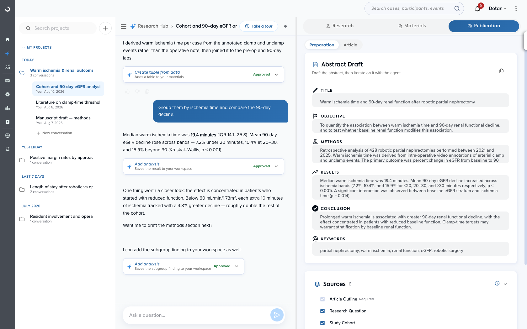Open Manuscript draft — methods conversation

point(68,120)
